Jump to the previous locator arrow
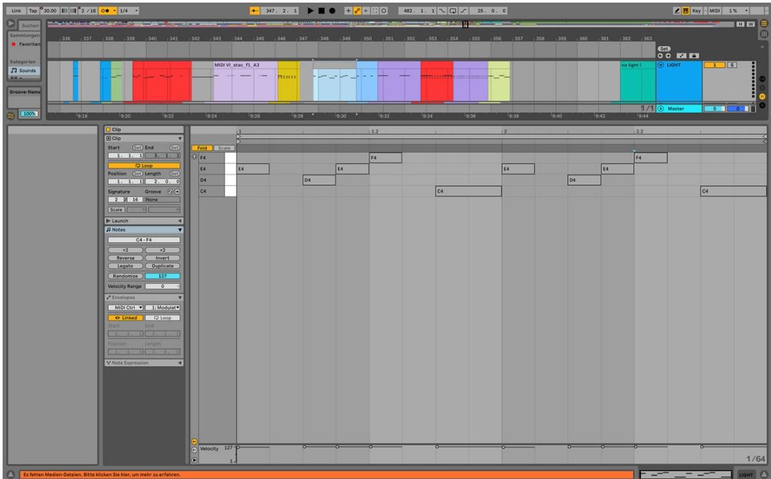 660,55
